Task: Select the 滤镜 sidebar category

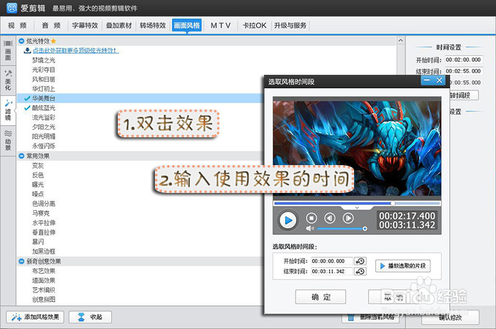Action: point(8,111)
